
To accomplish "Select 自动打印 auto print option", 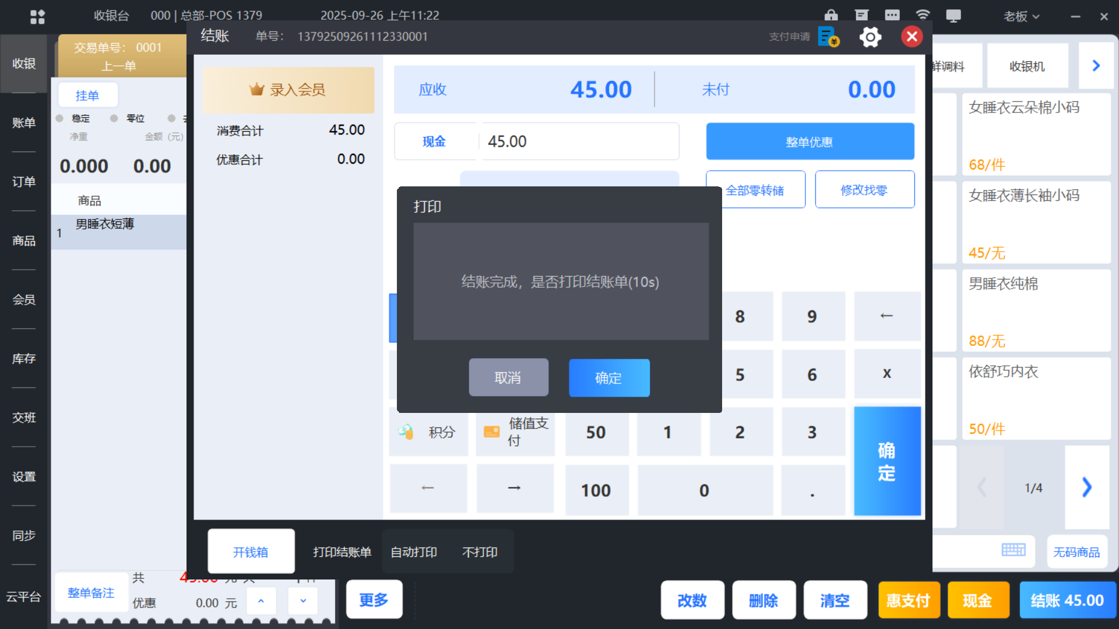I will (414, 552).
